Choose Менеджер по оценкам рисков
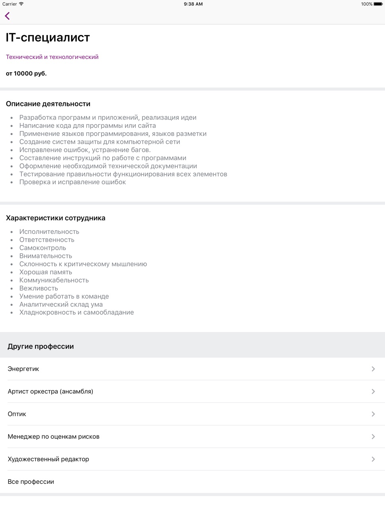The width and height of the screenshot is (385, 514). click(x=192, y=437)
